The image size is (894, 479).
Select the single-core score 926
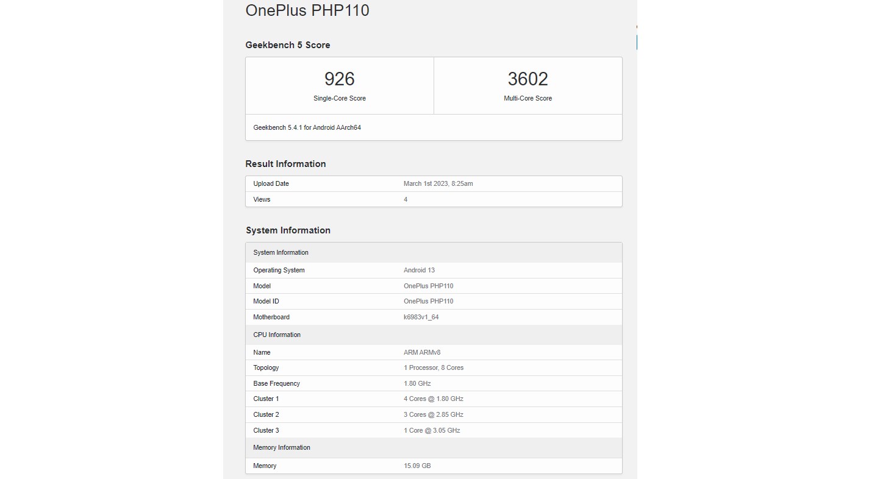[340, 79]
